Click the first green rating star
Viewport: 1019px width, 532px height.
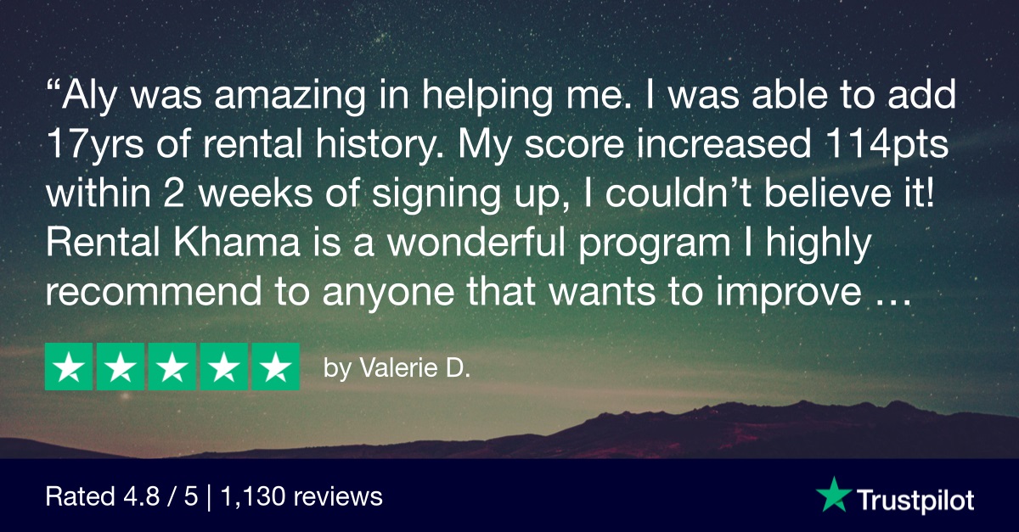[x=70, y=367]
